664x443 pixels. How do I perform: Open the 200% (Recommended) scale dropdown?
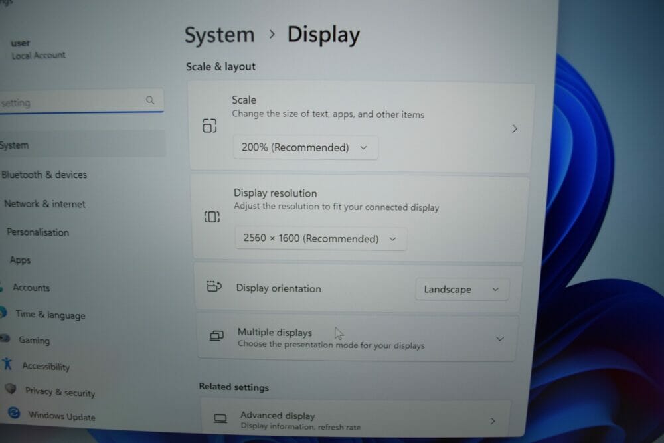coord(305,148)
